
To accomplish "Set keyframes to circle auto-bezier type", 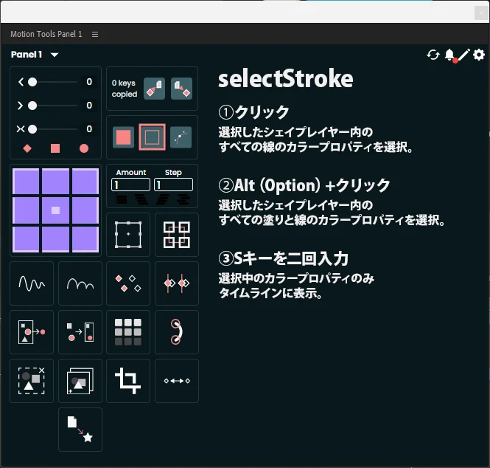I will click(x=84, y=148).
